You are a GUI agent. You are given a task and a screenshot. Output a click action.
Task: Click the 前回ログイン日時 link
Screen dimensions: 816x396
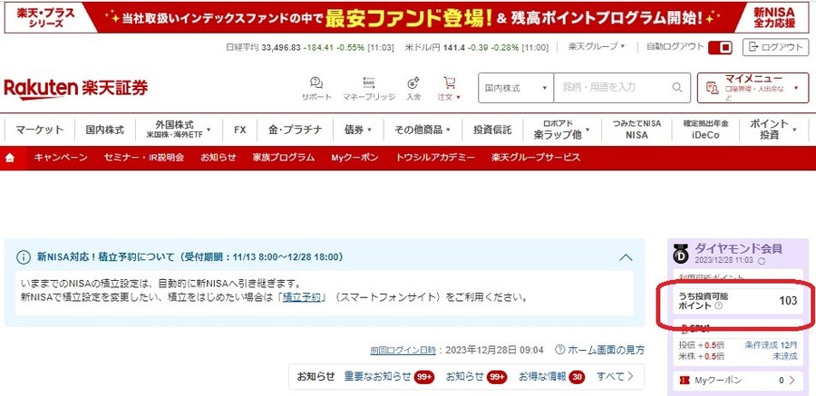tap(403, 350)
